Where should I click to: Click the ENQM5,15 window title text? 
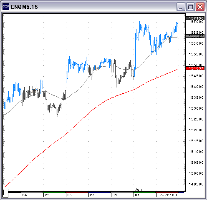(24, 7)
